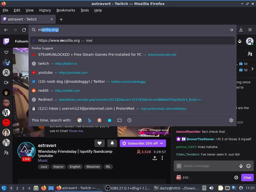256x192 pixels.
Task: Click the English tag
Action: click(75, 167)
